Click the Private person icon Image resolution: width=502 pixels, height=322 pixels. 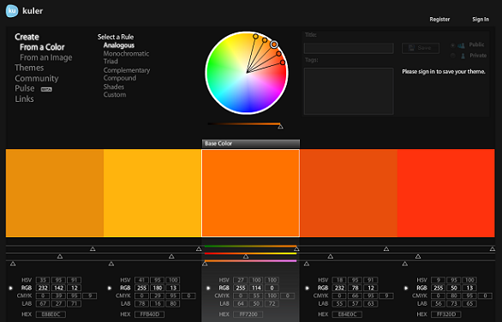click(463, 56)
